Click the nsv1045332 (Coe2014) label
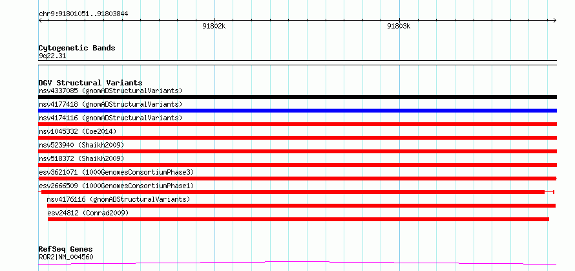The height and width of the screenshot is (271, 575). (x=78, y=131)
